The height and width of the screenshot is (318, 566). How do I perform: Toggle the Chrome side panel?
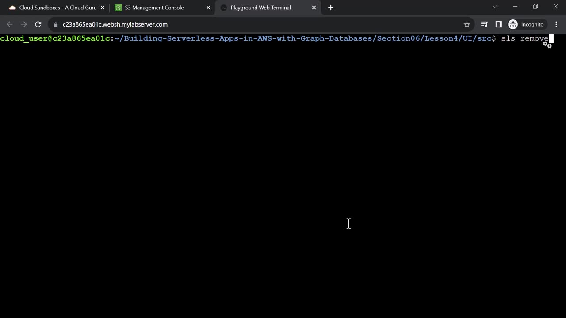tap(498, 24)
